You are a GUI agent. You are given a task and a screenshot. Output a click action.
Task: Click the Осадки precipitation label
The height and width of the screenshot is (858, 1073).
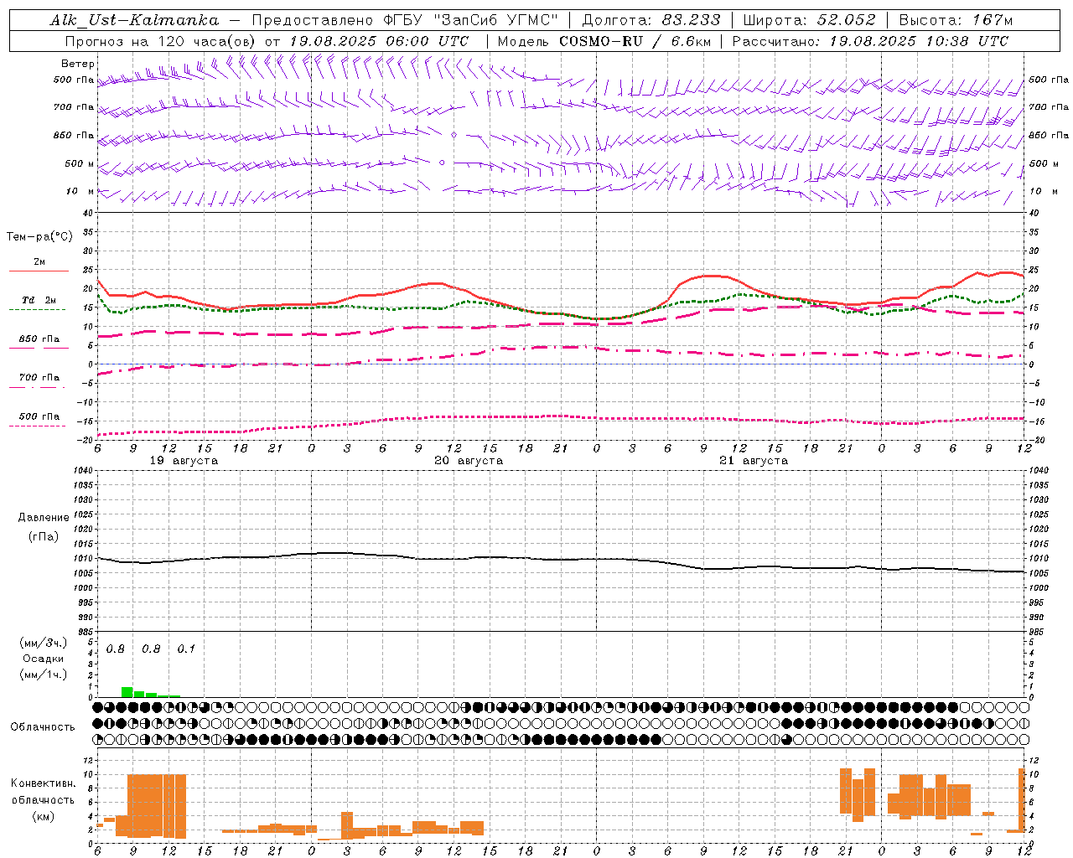coord(44,659)
